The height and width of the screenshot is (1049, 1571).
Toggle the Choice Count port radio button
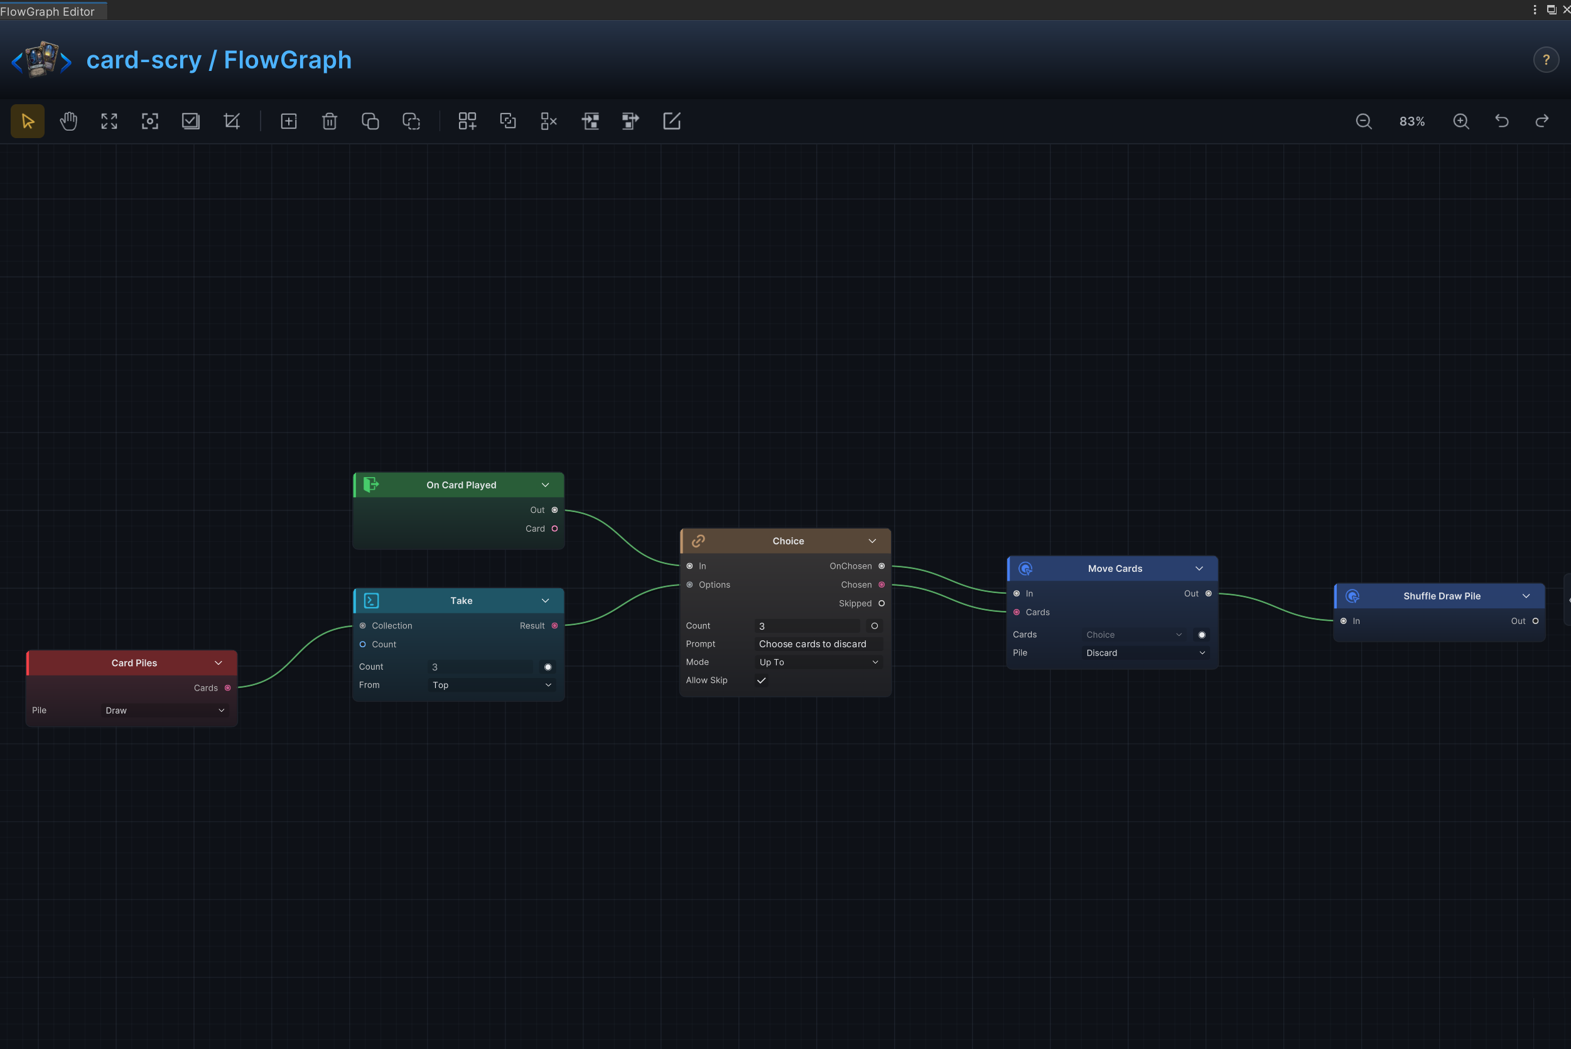tap(875, 626)
